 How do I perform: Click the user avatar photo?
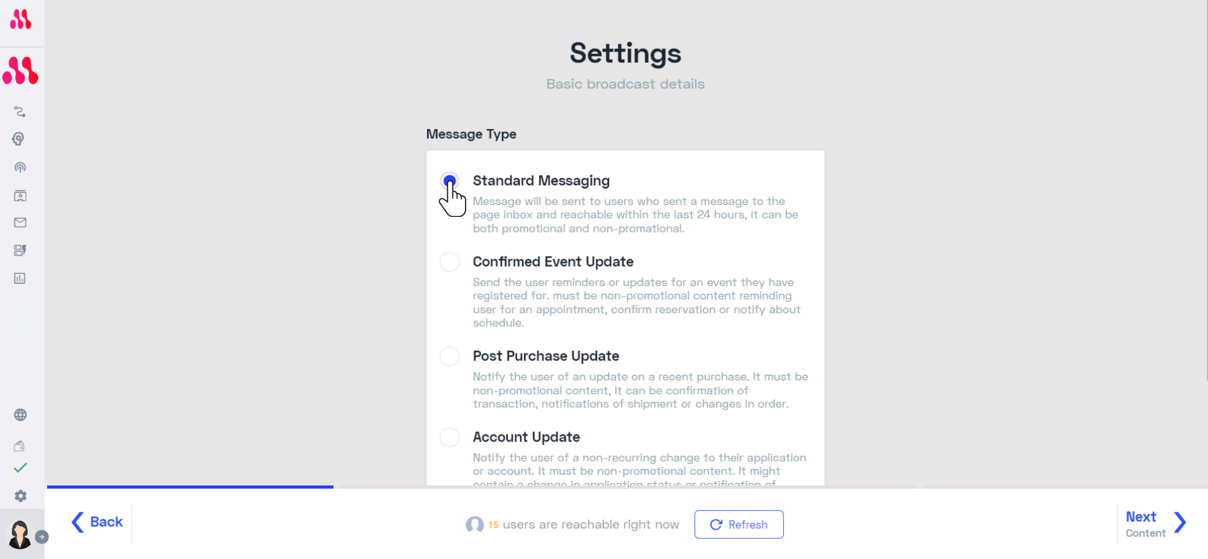click(x=20, y=534)
